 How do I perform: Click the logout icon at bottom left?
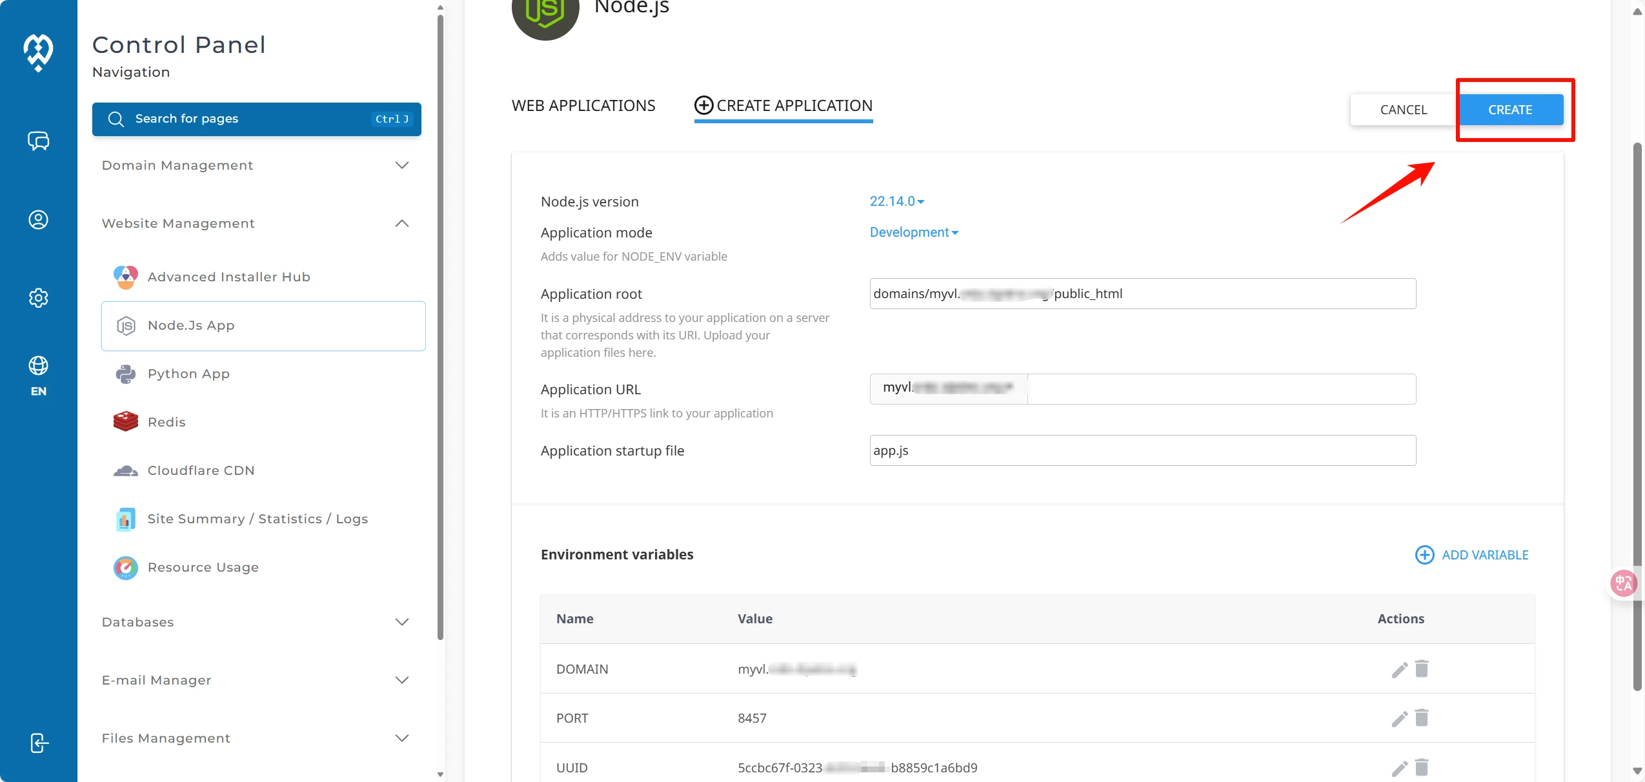pyautogui.click(x=38, y=743)
